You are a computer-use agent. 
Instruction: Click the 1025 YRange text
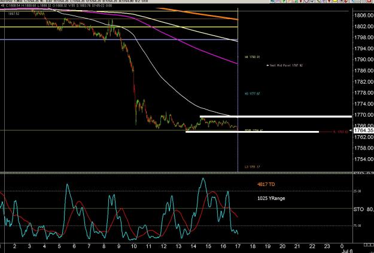[271, 198]
